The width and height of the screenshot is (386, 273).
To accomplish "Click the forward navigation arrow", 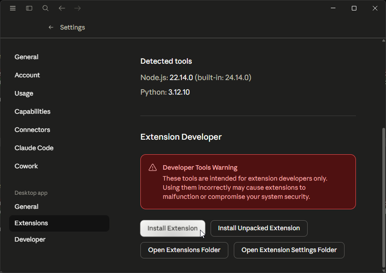I will point(77,8).
